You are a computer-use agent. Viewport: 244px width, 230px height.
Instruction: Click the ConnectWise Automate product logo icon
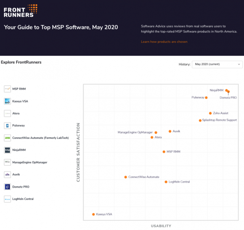(7, 138)
